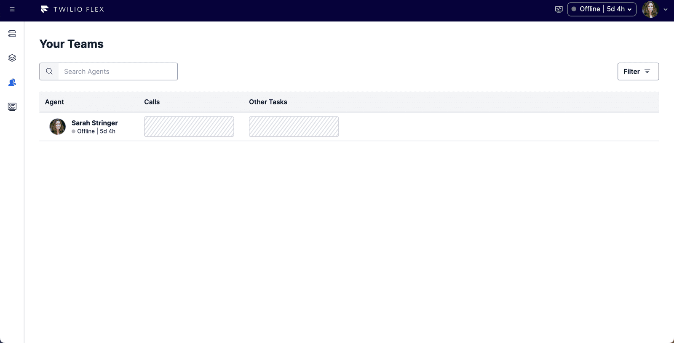
Task: Expand the chevron beside the profile picture
Action: [666, 9]
